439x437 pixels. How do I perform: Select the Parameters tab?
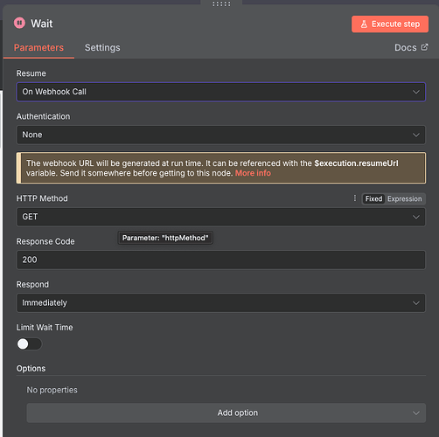(38, 47)
